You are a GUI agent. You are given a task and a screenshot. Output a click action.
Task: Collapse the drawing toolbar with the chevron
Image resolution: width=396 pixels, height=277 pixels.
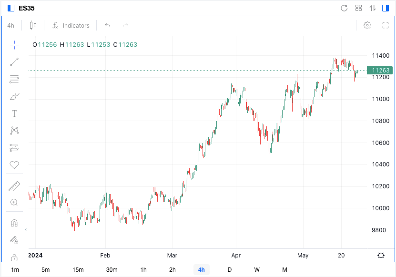coord(26,229)
